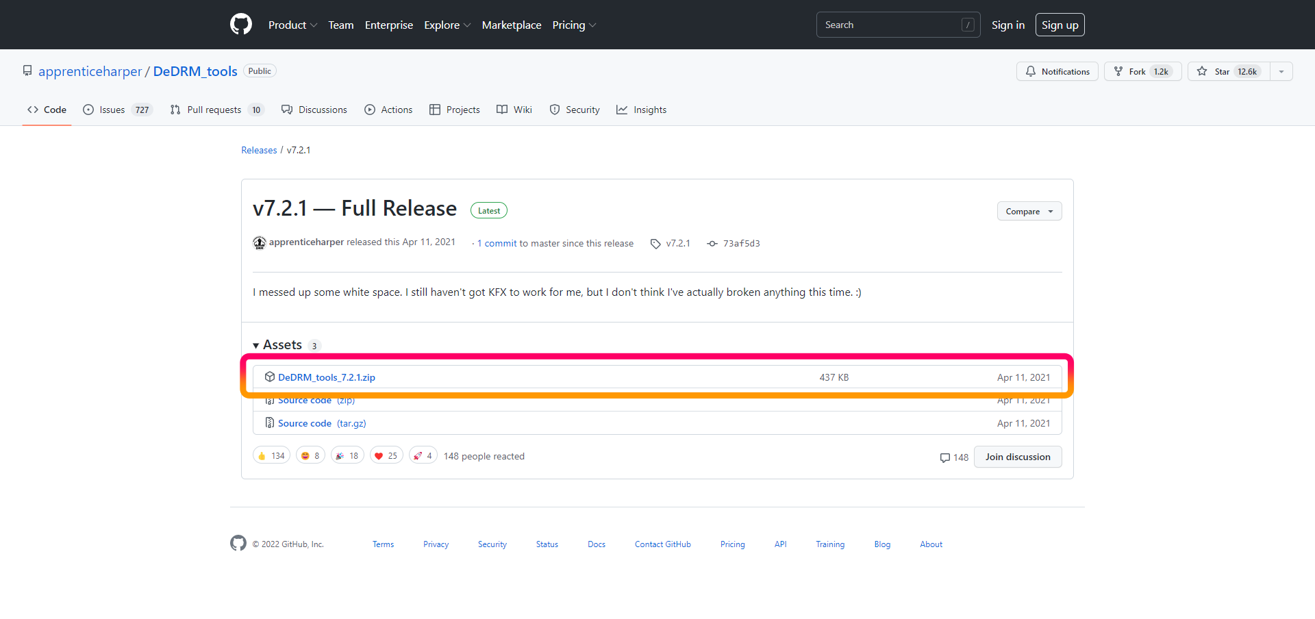Go back to Releases breadcrumb link

(x=259, y=150)
